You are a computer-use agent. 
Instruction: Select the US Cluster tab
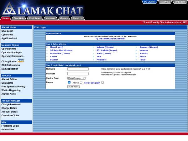(x=149, y=2)
